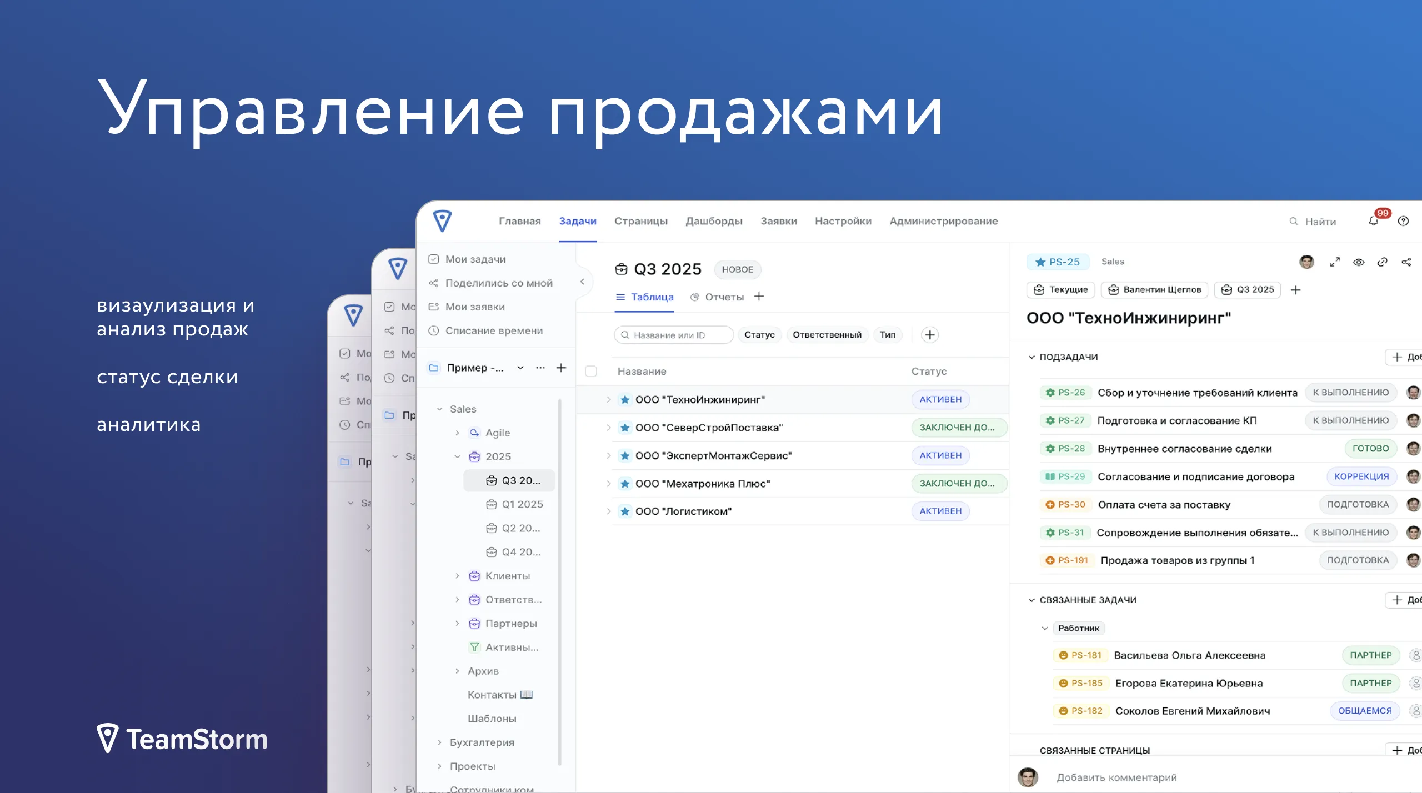Expand the Agile node in the sidebar tree
1422x793 pixels.
pyautogui.click(x=457, y=432)
